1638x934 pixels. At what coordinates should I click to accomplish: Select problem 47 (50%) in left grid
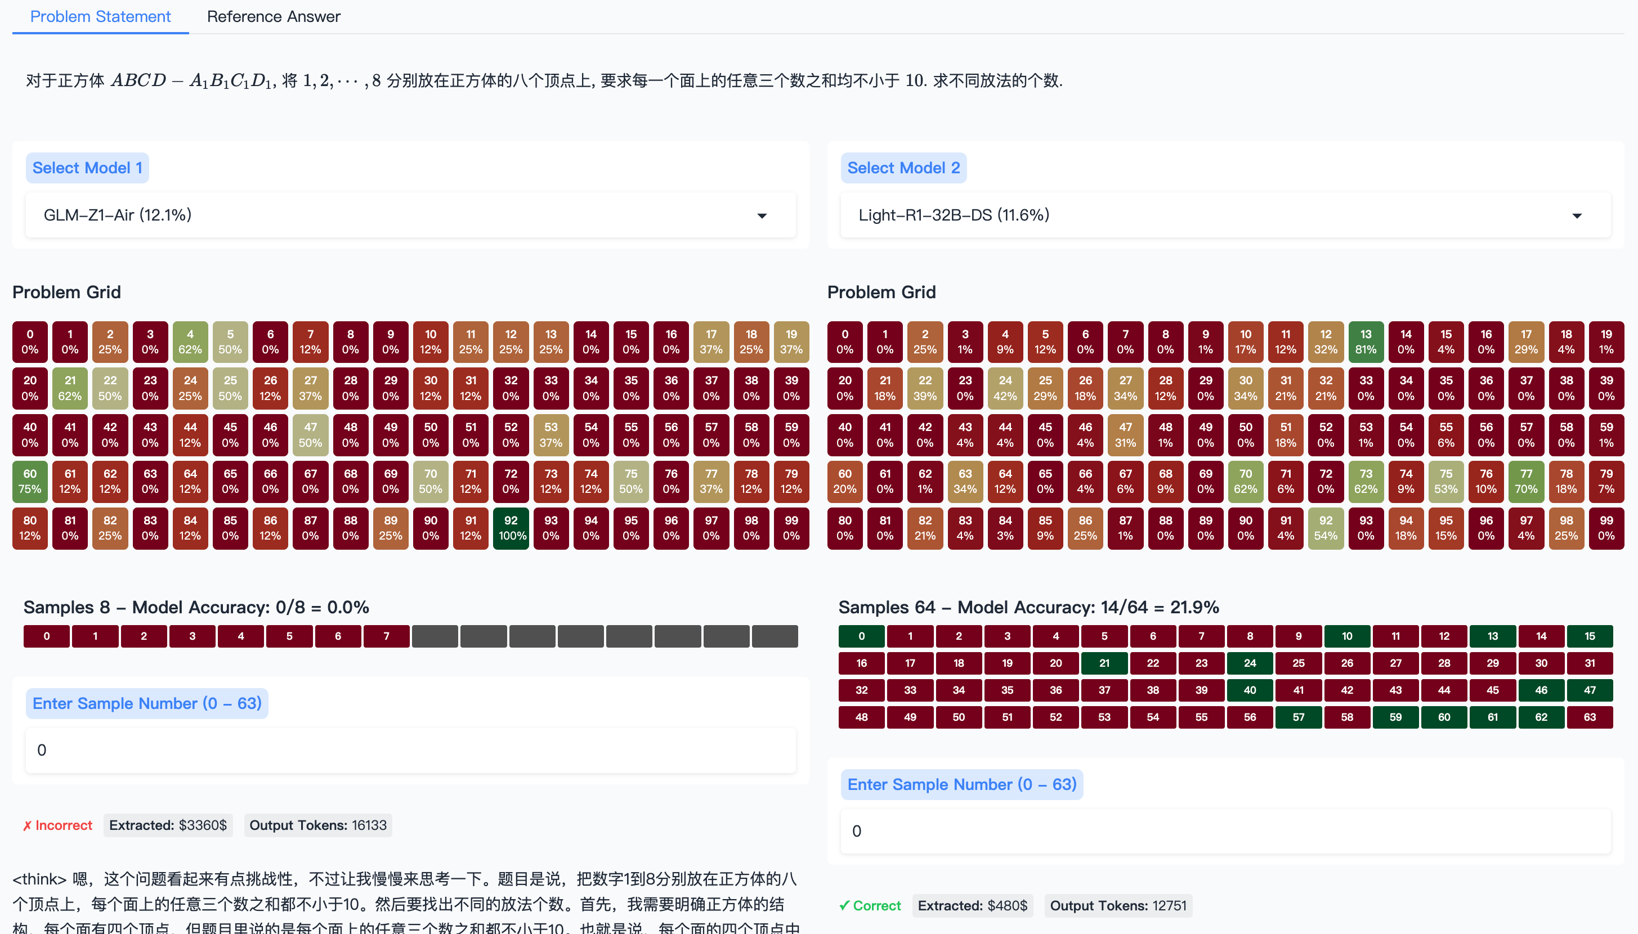coord(311,434)
